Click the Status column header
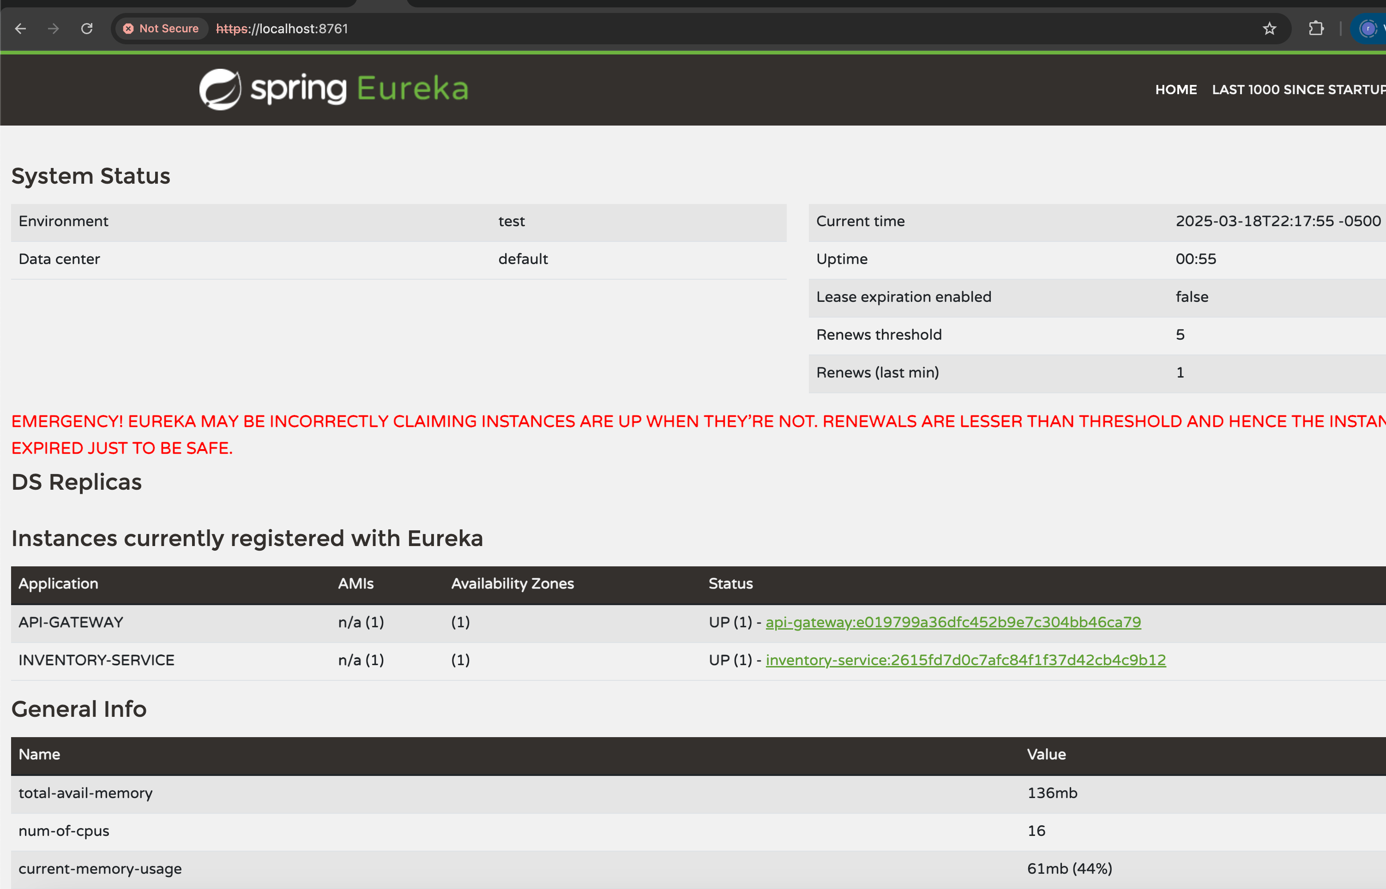Image resolution: width=1386 pixels, height=889 pixels. [730, 583]
